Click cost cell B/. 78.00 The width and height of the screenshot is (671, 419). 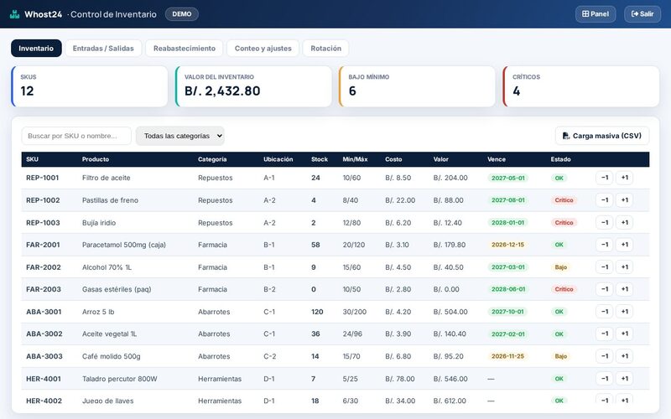(400, 379)
